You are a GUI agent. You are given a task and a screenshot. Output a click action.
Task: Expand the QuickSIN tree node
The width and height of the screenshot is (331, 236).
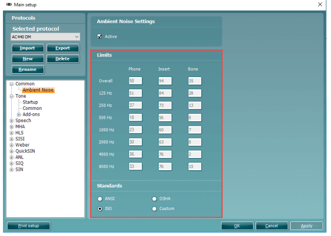[x=12, y=152]
